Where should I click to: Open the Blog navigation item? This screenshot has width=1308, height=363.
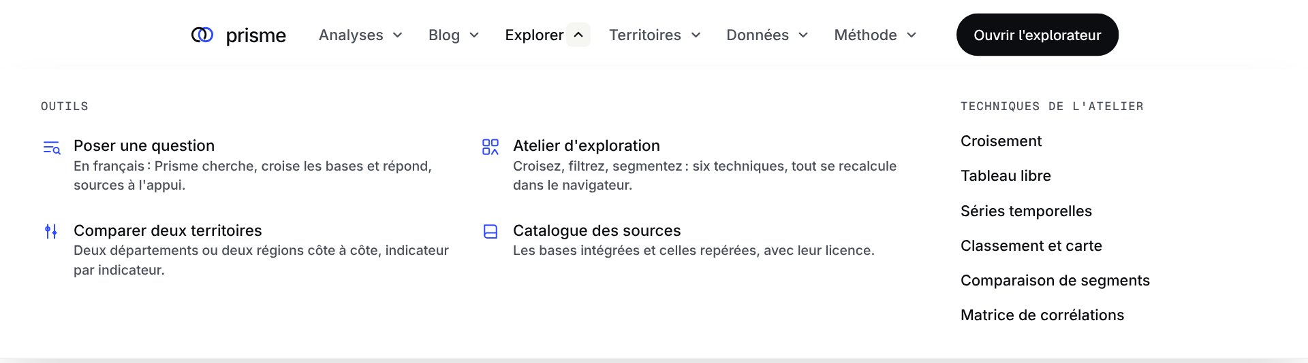click(444, 35)
